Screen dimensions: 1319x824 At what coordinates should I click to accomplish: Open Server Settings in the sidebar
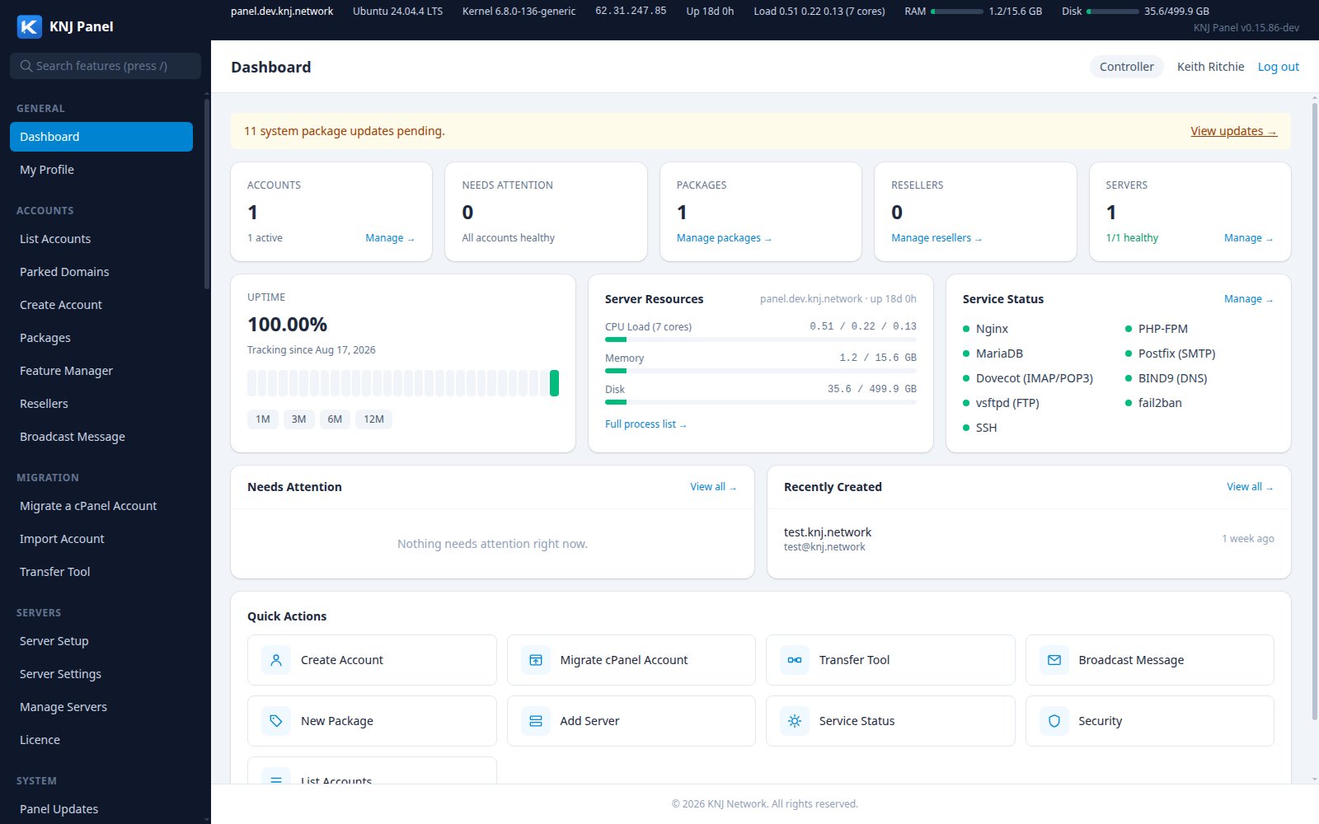click(101, 674)
